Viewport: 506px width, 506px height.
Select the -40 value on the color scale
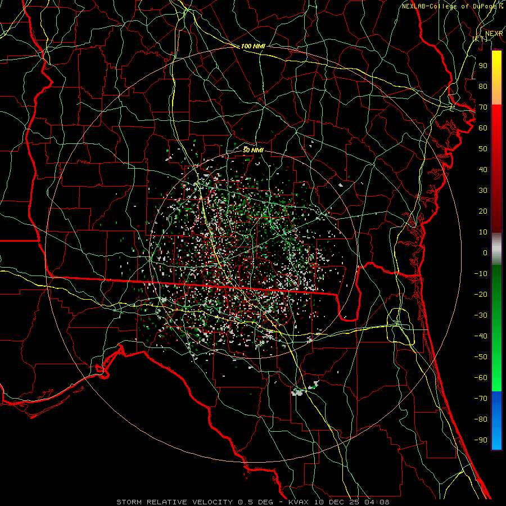481,336
